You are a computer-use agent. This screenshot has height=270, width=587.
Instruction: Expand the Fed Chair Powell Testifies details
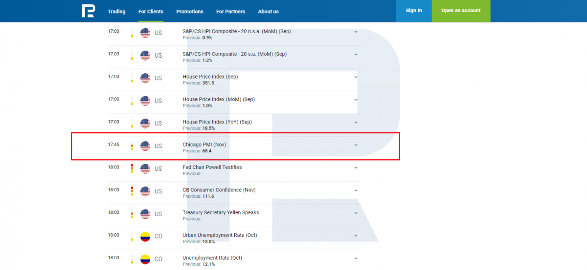pyautogui.click(x=356, y=168)
